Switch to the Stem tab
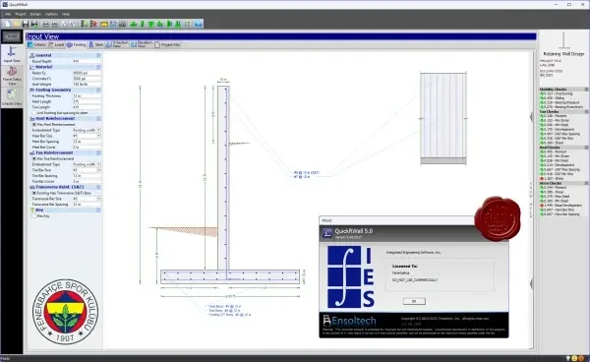The width and height of the screenshot is (590, 362). pos(96,45)
